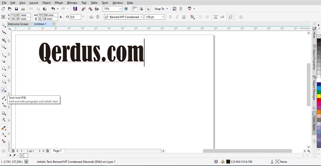Select the Smart Fill tool
Image resolution: width=321 pixels, height=166 pixels.
pos(3,141)
